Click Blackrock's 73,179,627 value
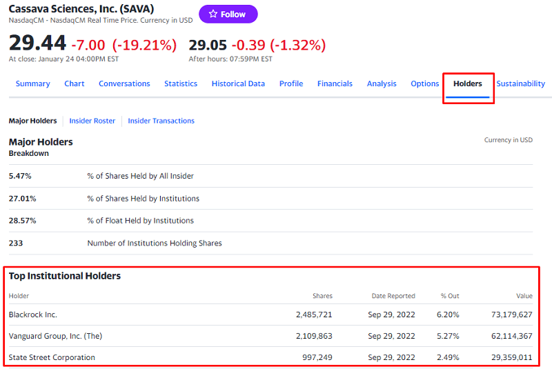 512,315
